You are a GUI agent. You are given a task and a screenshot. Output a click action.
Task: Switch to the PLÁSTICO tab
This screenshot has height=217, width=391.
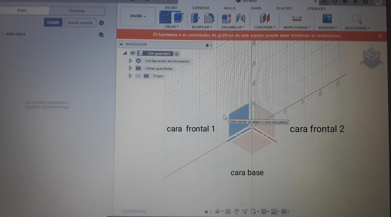pos(284,9)
